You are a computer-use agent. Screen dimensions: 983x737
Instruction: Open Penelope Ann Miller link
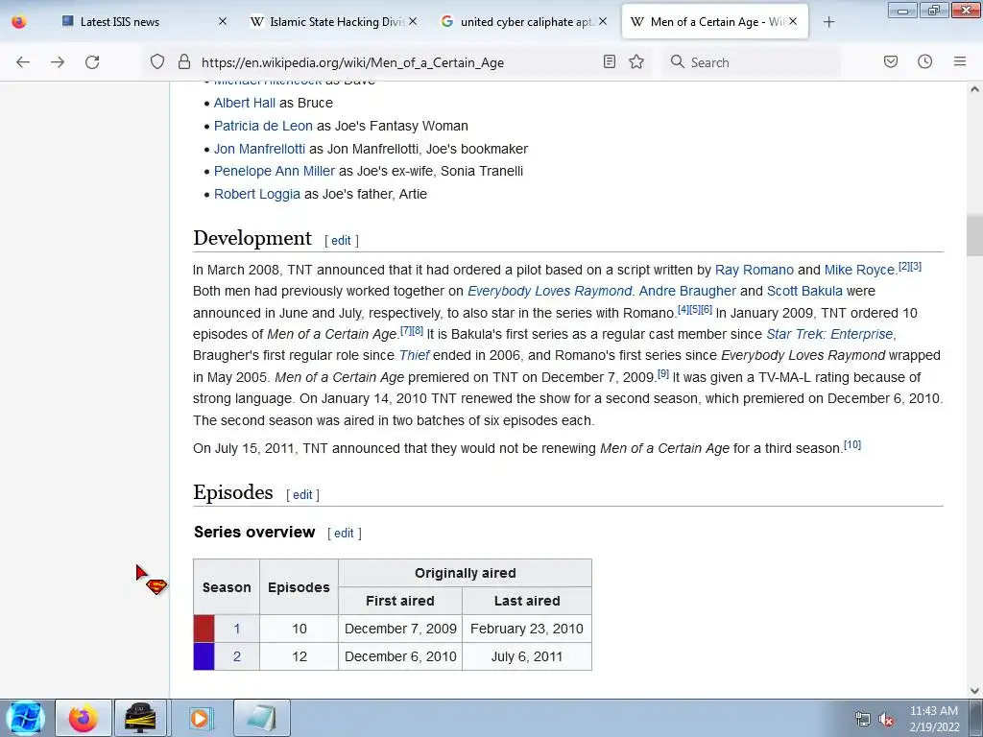tap(275, 171)
